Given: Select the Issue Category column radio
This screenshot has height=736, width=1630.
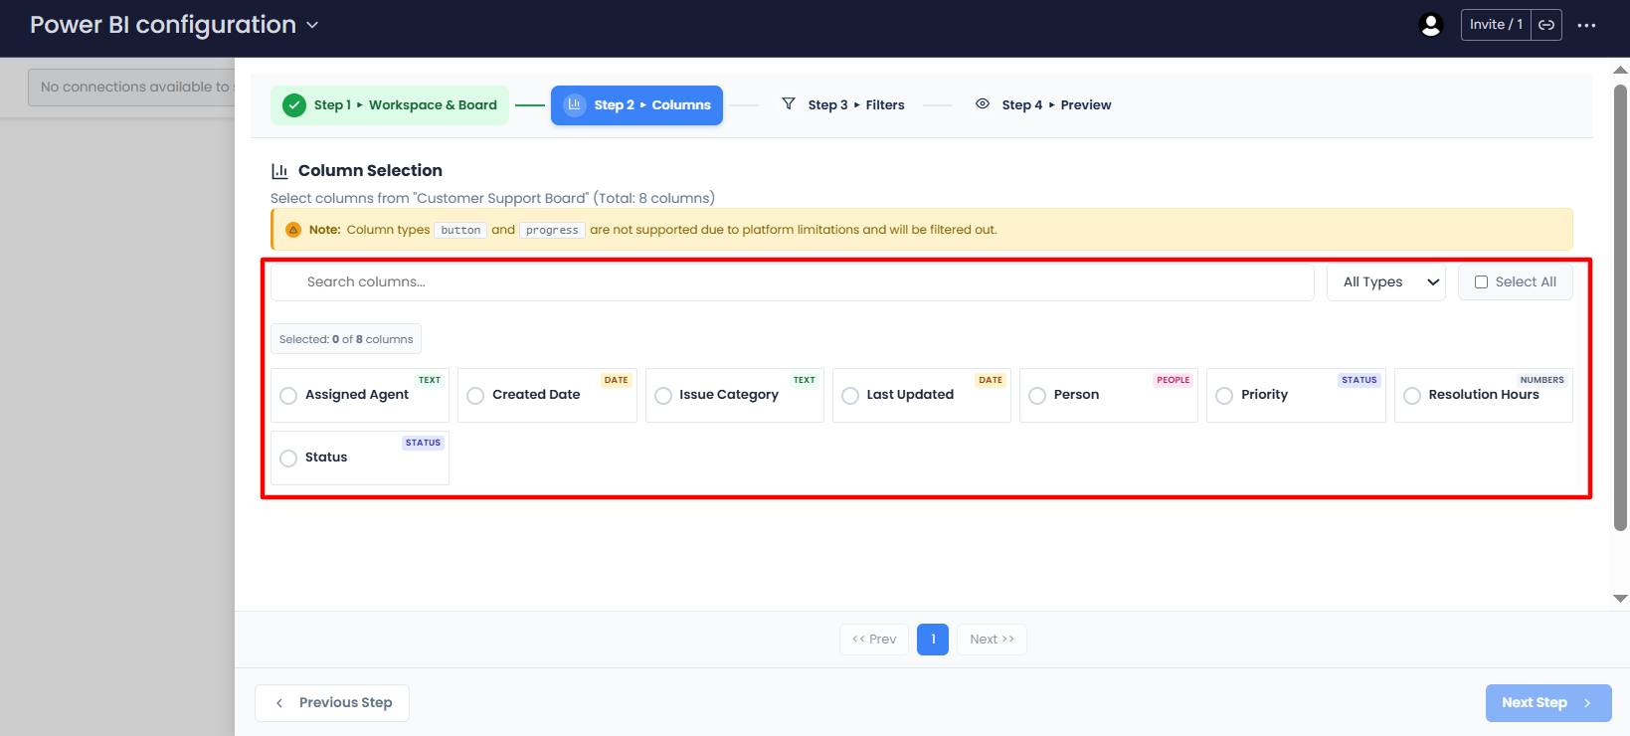Looking at the screenshot, I should click(663, 396).
